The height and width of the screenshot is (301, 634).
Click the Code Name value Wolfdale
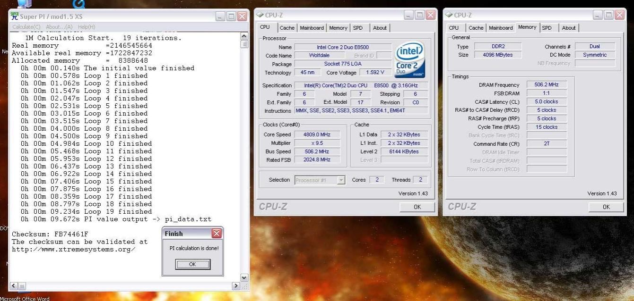320,55
